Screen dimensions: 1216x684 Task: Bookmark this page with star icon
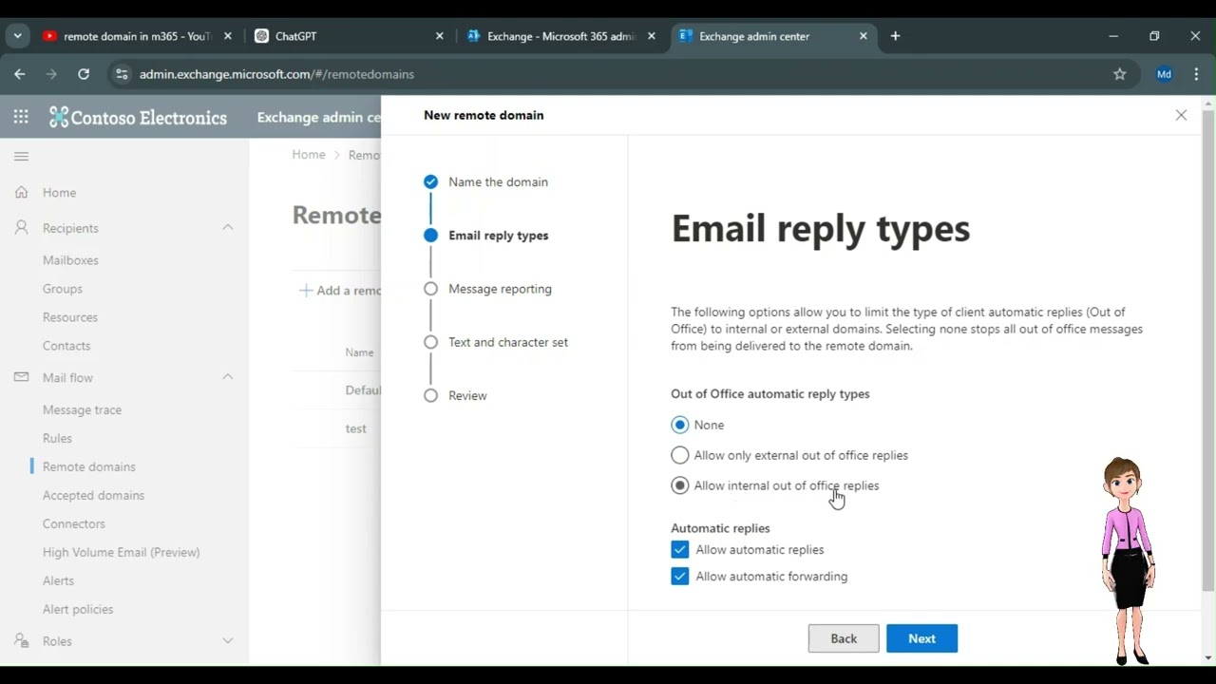1119,74
